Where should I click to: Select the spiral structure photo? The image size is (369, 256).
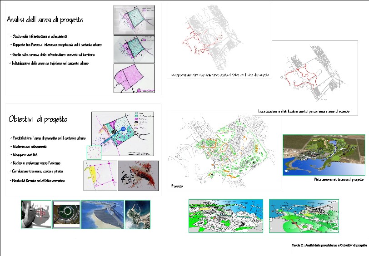(x=67, y=214)
